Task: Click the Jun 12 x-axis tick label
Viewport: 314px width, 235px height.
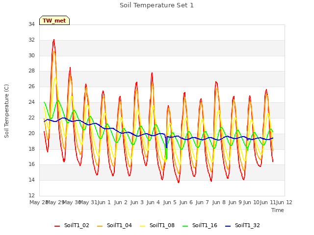Action: pos(284,202)
